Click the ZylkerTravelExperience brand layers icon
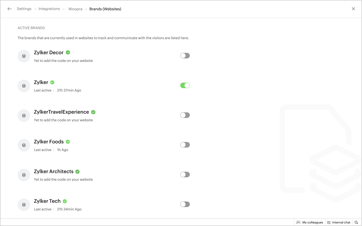The width and height of the screenshot is (362, 226). click(24, 116)
